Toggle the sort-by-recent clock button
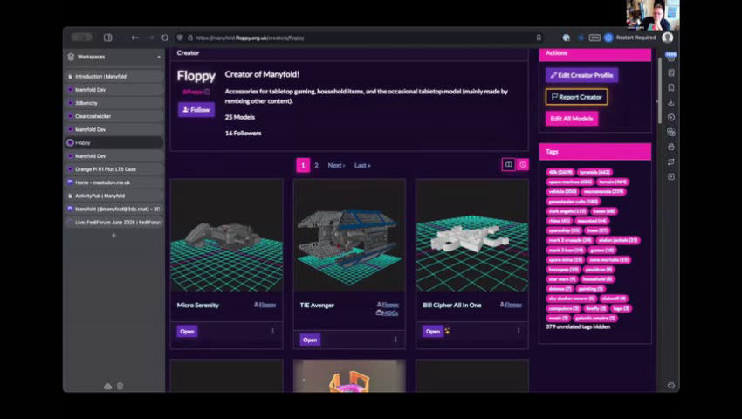The image size is (742, 419). (x=522, y=165)
